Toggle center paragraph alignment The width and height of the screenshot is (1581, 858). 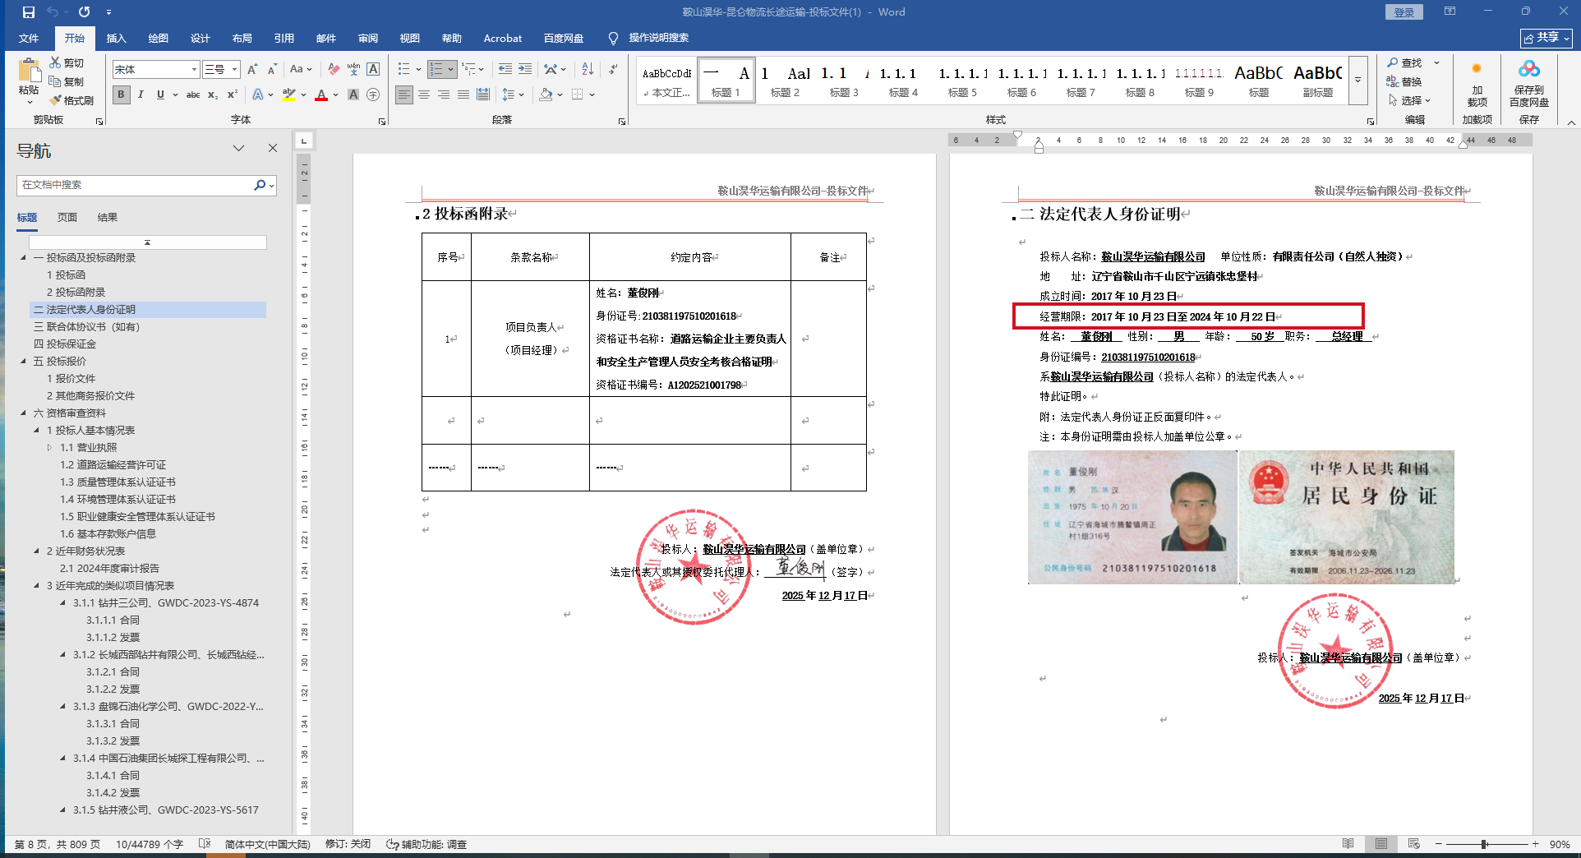point(424,95)
